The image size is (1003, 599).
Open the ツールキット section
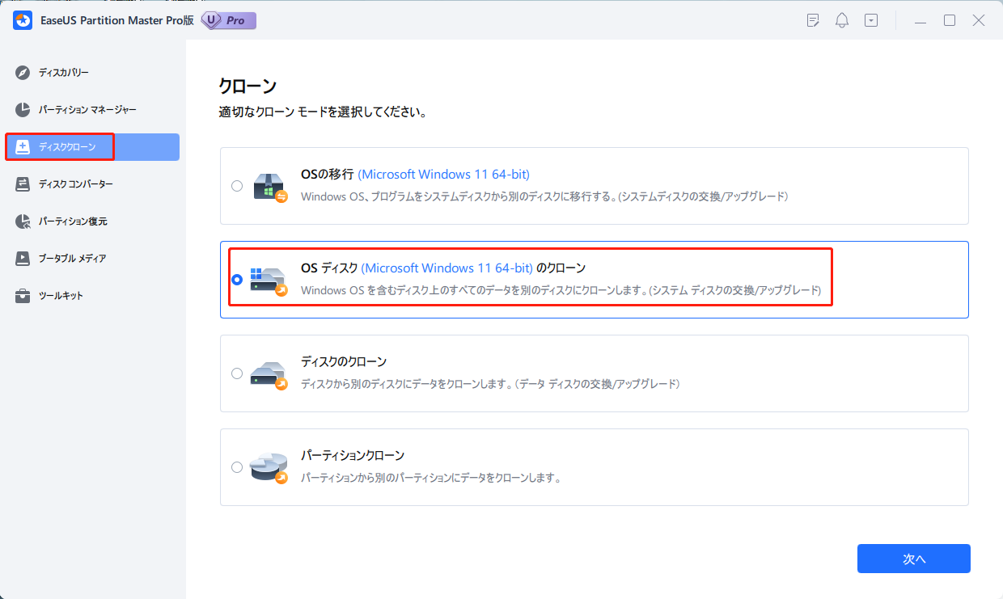(x=61, y=295)
